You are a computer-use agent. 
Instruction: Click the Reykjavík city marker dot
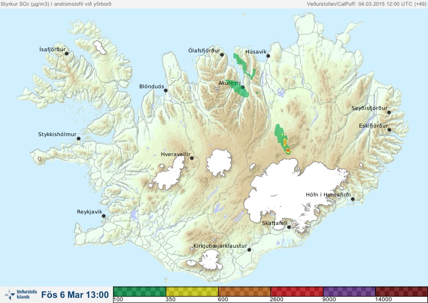(x=104, y=216)
